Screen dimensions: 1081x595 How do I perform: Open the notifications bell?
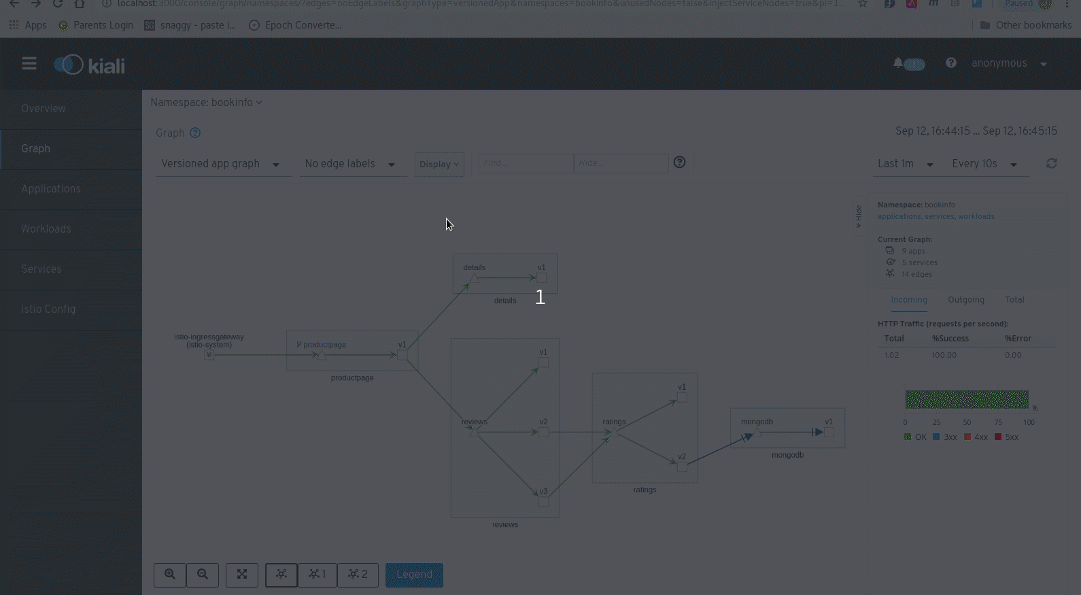[x=898, y=63]
